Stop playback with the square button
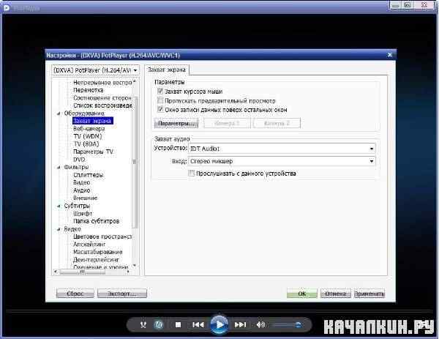The width and height of the screenshot is (439, 339). tap(178, 324)
